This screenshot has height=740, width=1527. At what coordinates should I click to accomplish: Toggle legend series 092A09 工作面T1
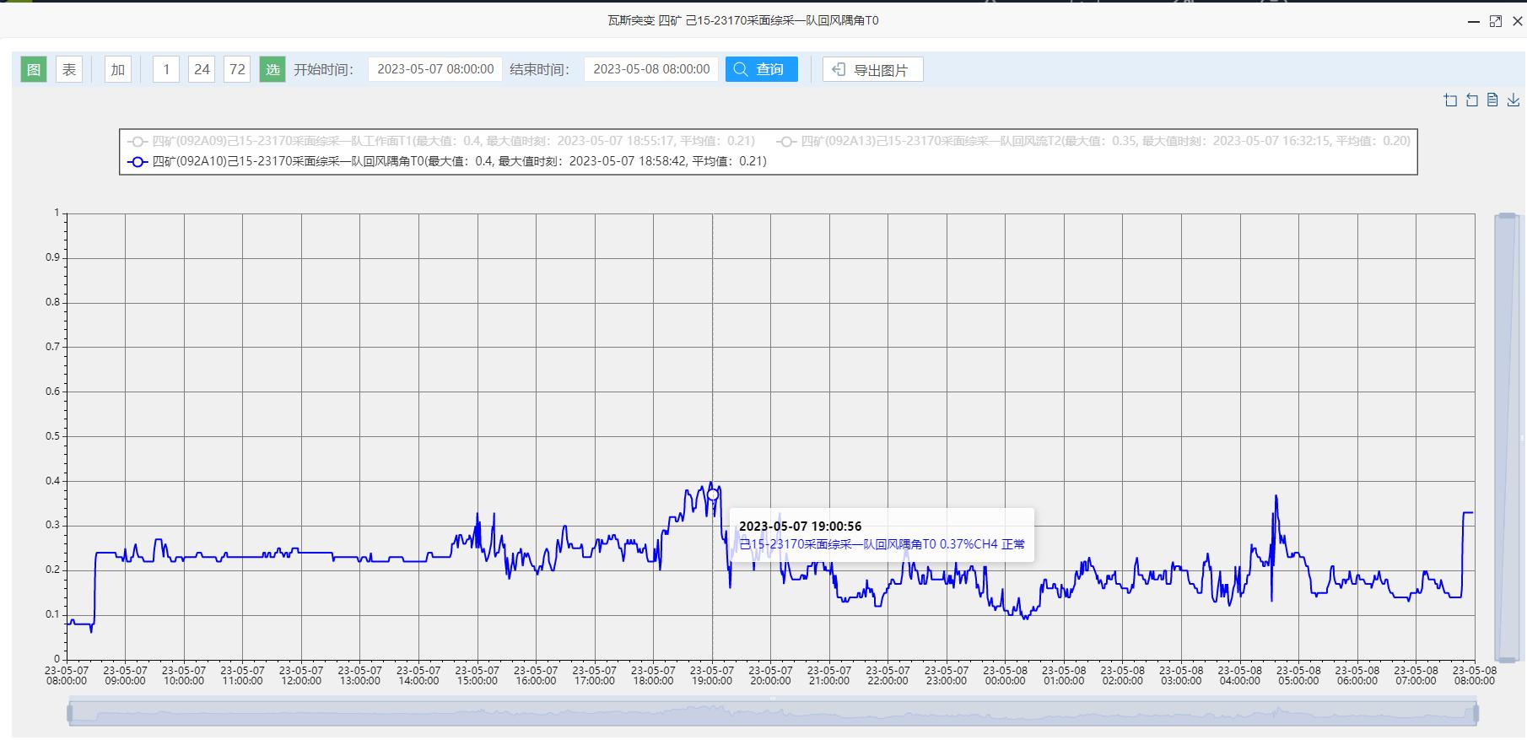tap(441, 141)
